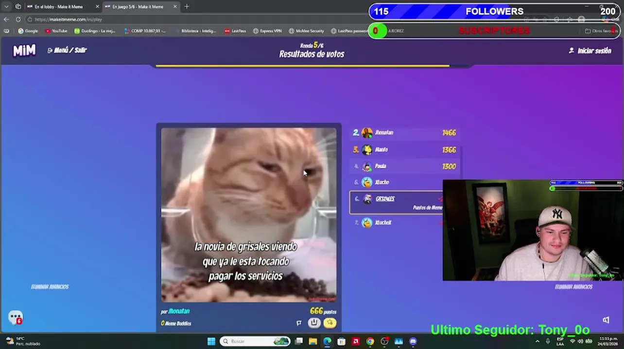
Task: Reload the page
Action: [x=18, y=19]
